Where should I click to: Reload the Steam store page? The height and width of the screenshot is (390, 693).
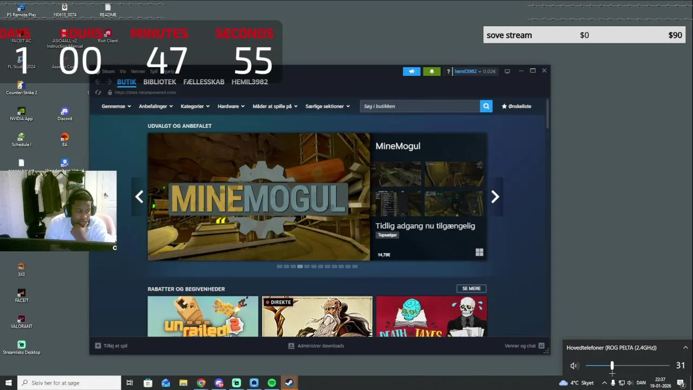click(98, 93)
